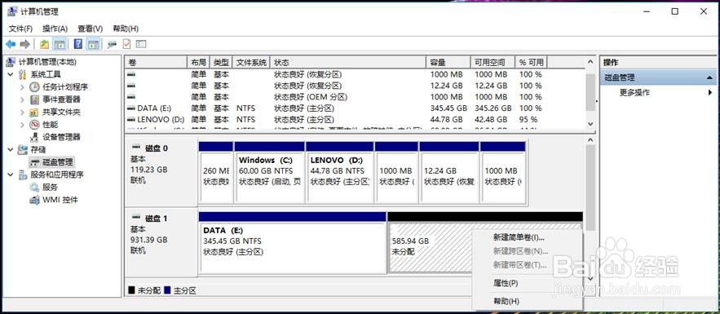The height and width of the screenshot is (314, 720).
Task: Expand the 事件查看器 node
Action: pos(22,100)
